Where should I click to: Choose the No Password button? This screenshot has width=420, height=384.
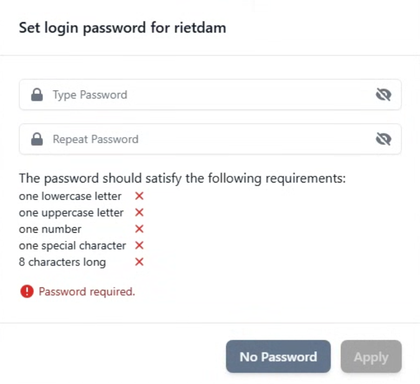278,356
